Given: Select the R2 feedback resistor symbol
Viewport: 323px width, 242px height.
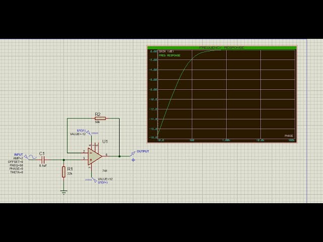Looking at the screenshot, I should pyautogui.click(x=100, y=118).
